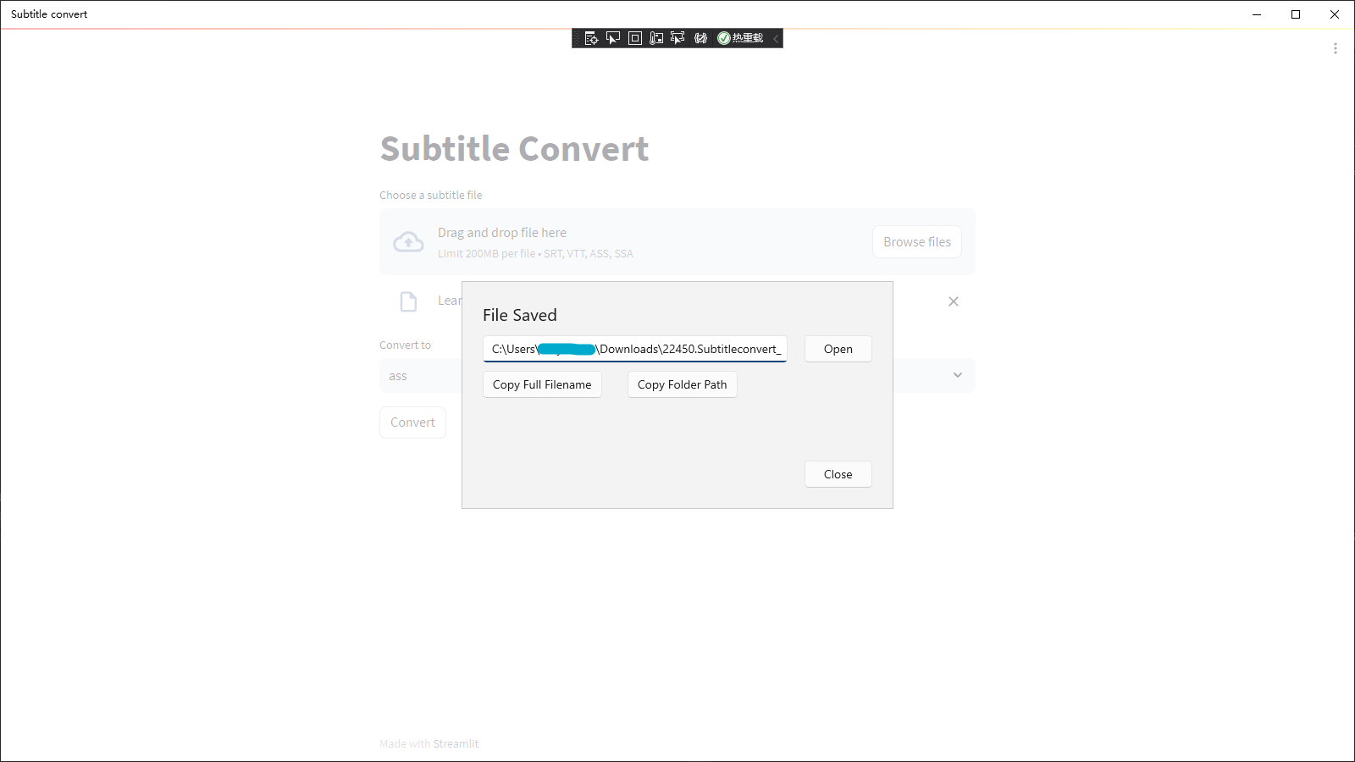Open Live Visual Tree from debug toolbar

(x=591, y=38)
